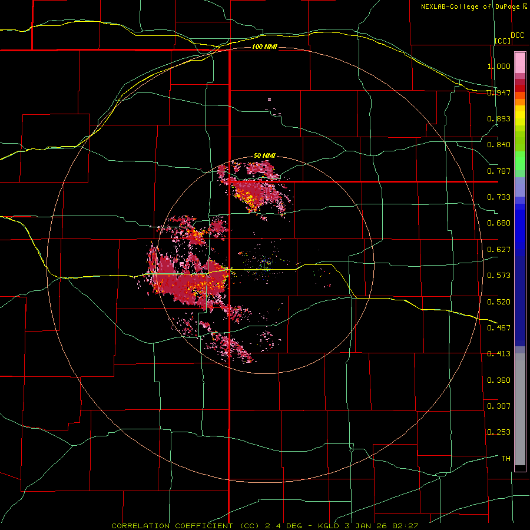Screen dimensions: 530x530
Task: Click the 0.733 scale value
Action: [x=499, y=197]
